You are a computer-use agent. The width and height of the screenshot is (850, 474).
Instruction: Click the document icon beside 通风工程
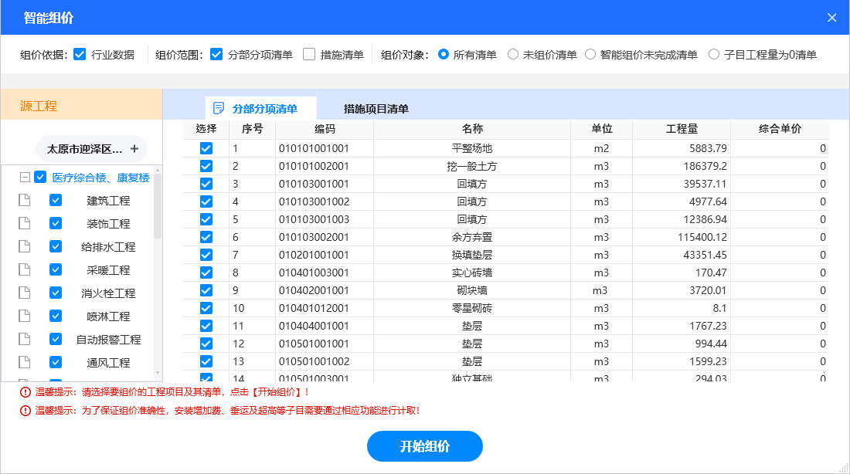click(x=24, y=363)
